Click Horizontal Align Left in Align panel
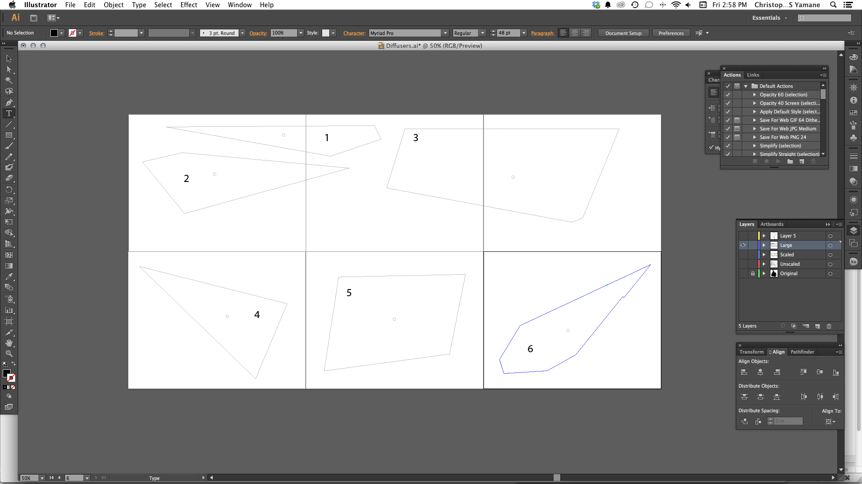Screen dimensions: 862x484 744,372
